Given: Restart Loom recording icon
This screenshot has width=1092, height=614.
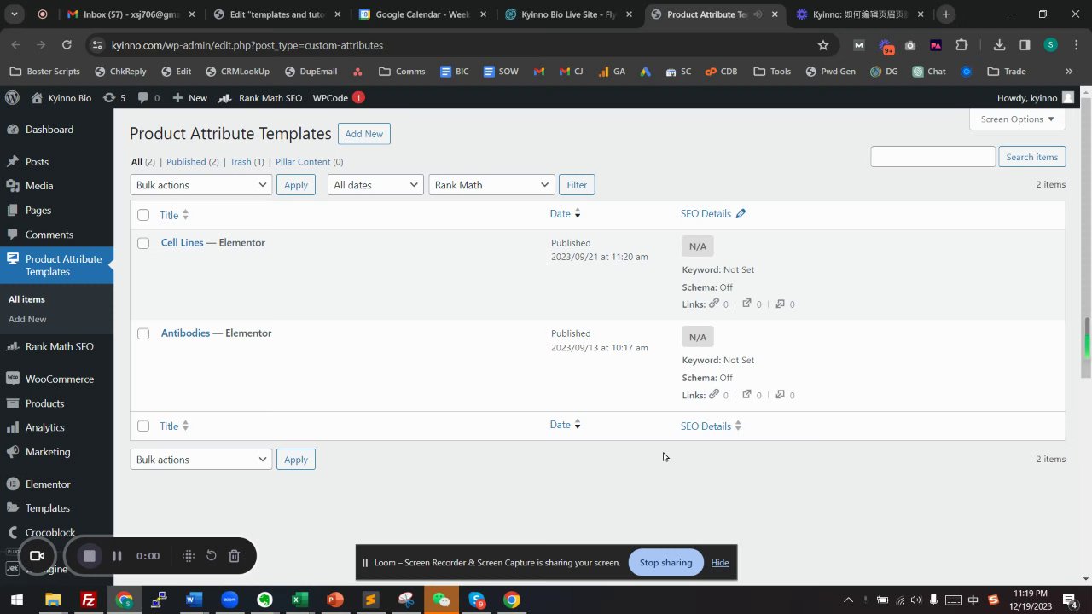Looking at the screenshot, I should pyautogui.click(x=212, y=556).
